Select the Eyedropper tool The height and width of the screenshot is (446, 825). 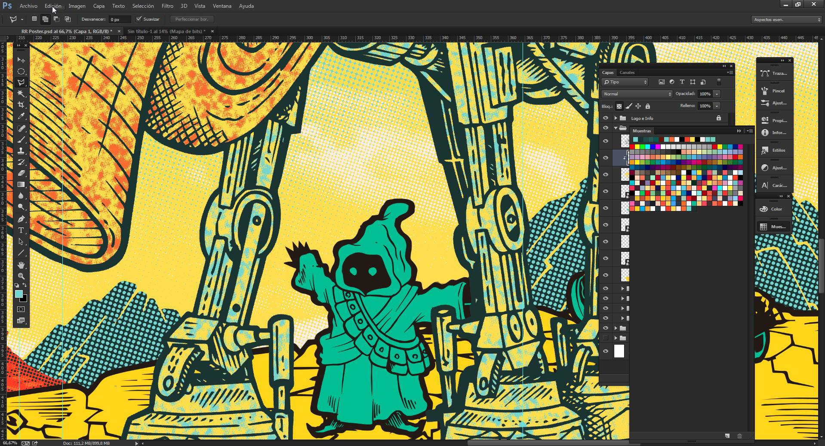click(x=21, y=116)
